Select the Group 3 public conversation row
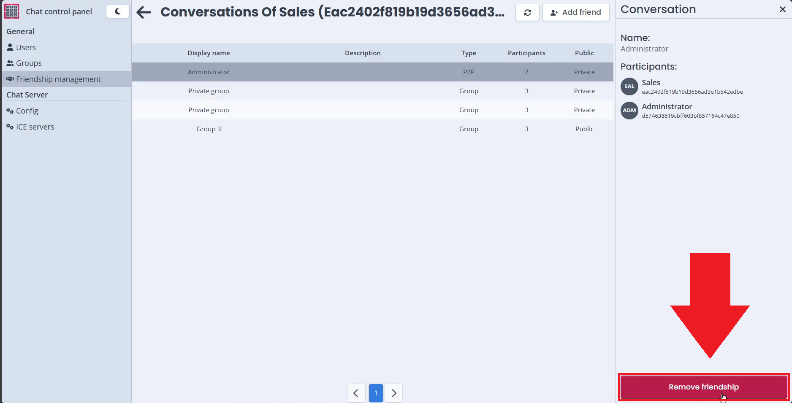The height and width of the screenshot is (403, 792). tap(372, 129)
